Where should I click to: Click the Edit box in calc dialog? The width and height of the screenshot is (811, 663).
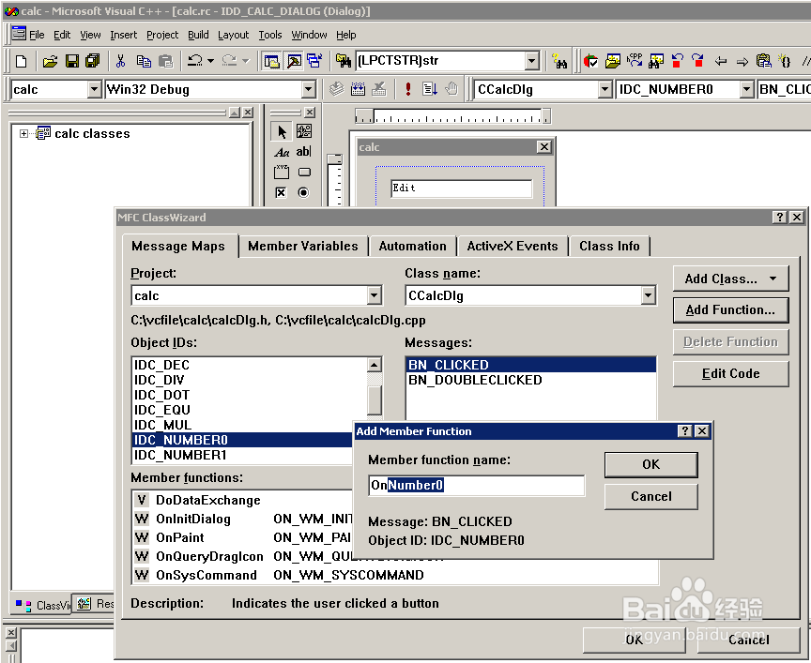click(x=462, y=188)
